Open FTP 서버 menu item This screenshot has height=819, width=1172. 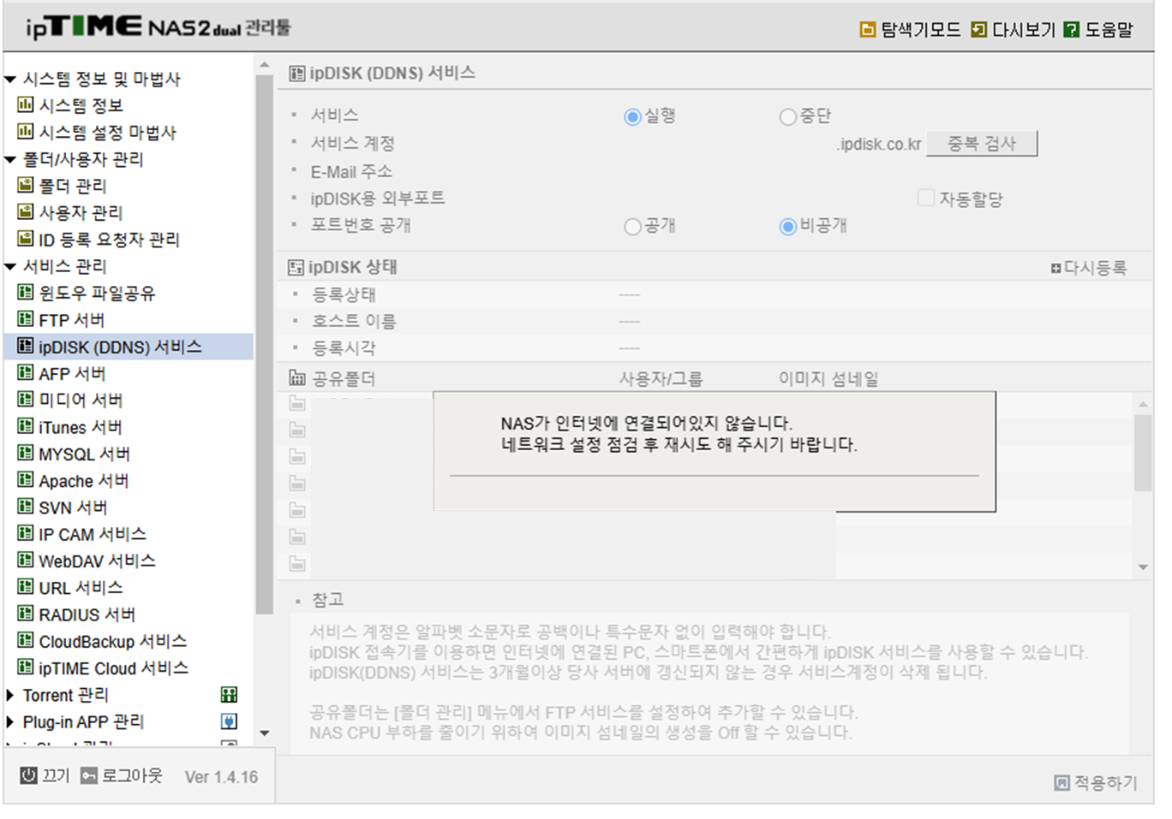tap(72, 320)
